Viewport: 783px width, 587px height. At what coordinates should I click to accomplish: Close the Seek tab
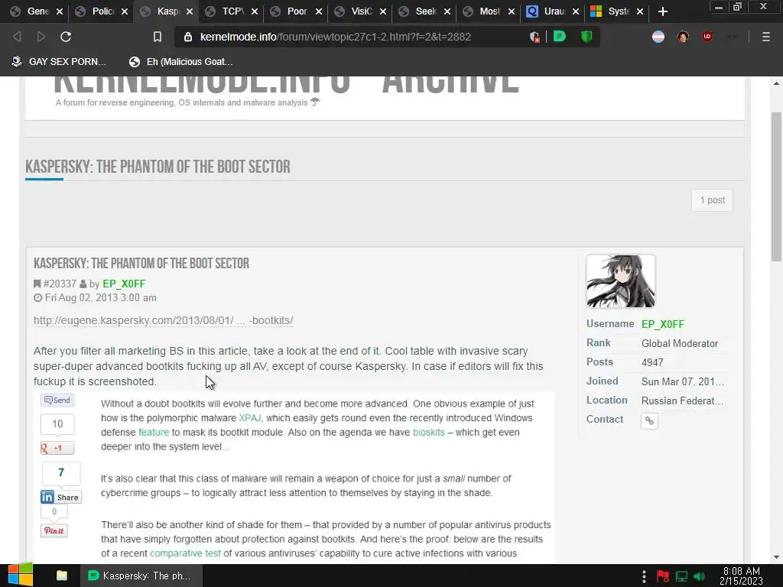coord(447,11)
